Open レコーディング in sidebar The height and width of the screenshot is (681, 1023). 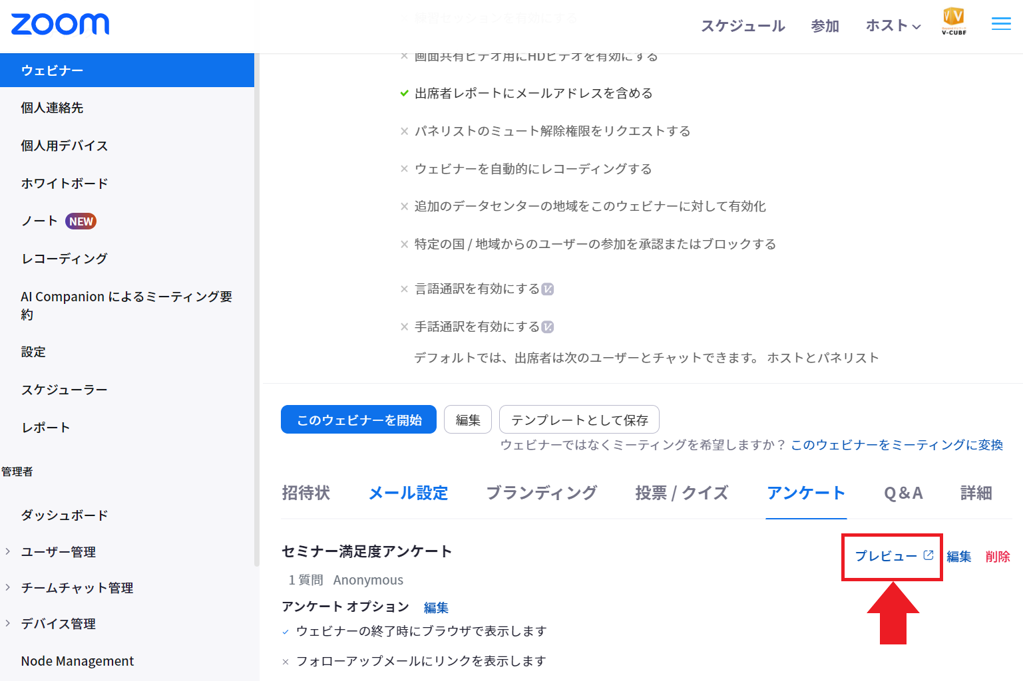point(64,259)
